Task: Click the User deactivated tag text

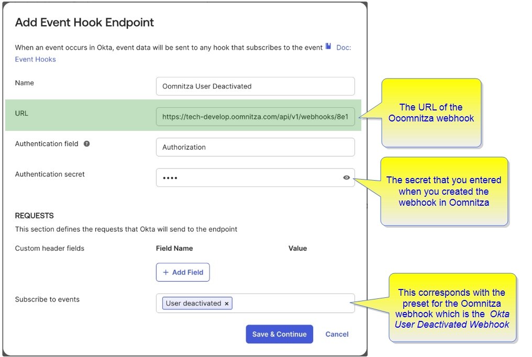Action: tap(193, 304)
